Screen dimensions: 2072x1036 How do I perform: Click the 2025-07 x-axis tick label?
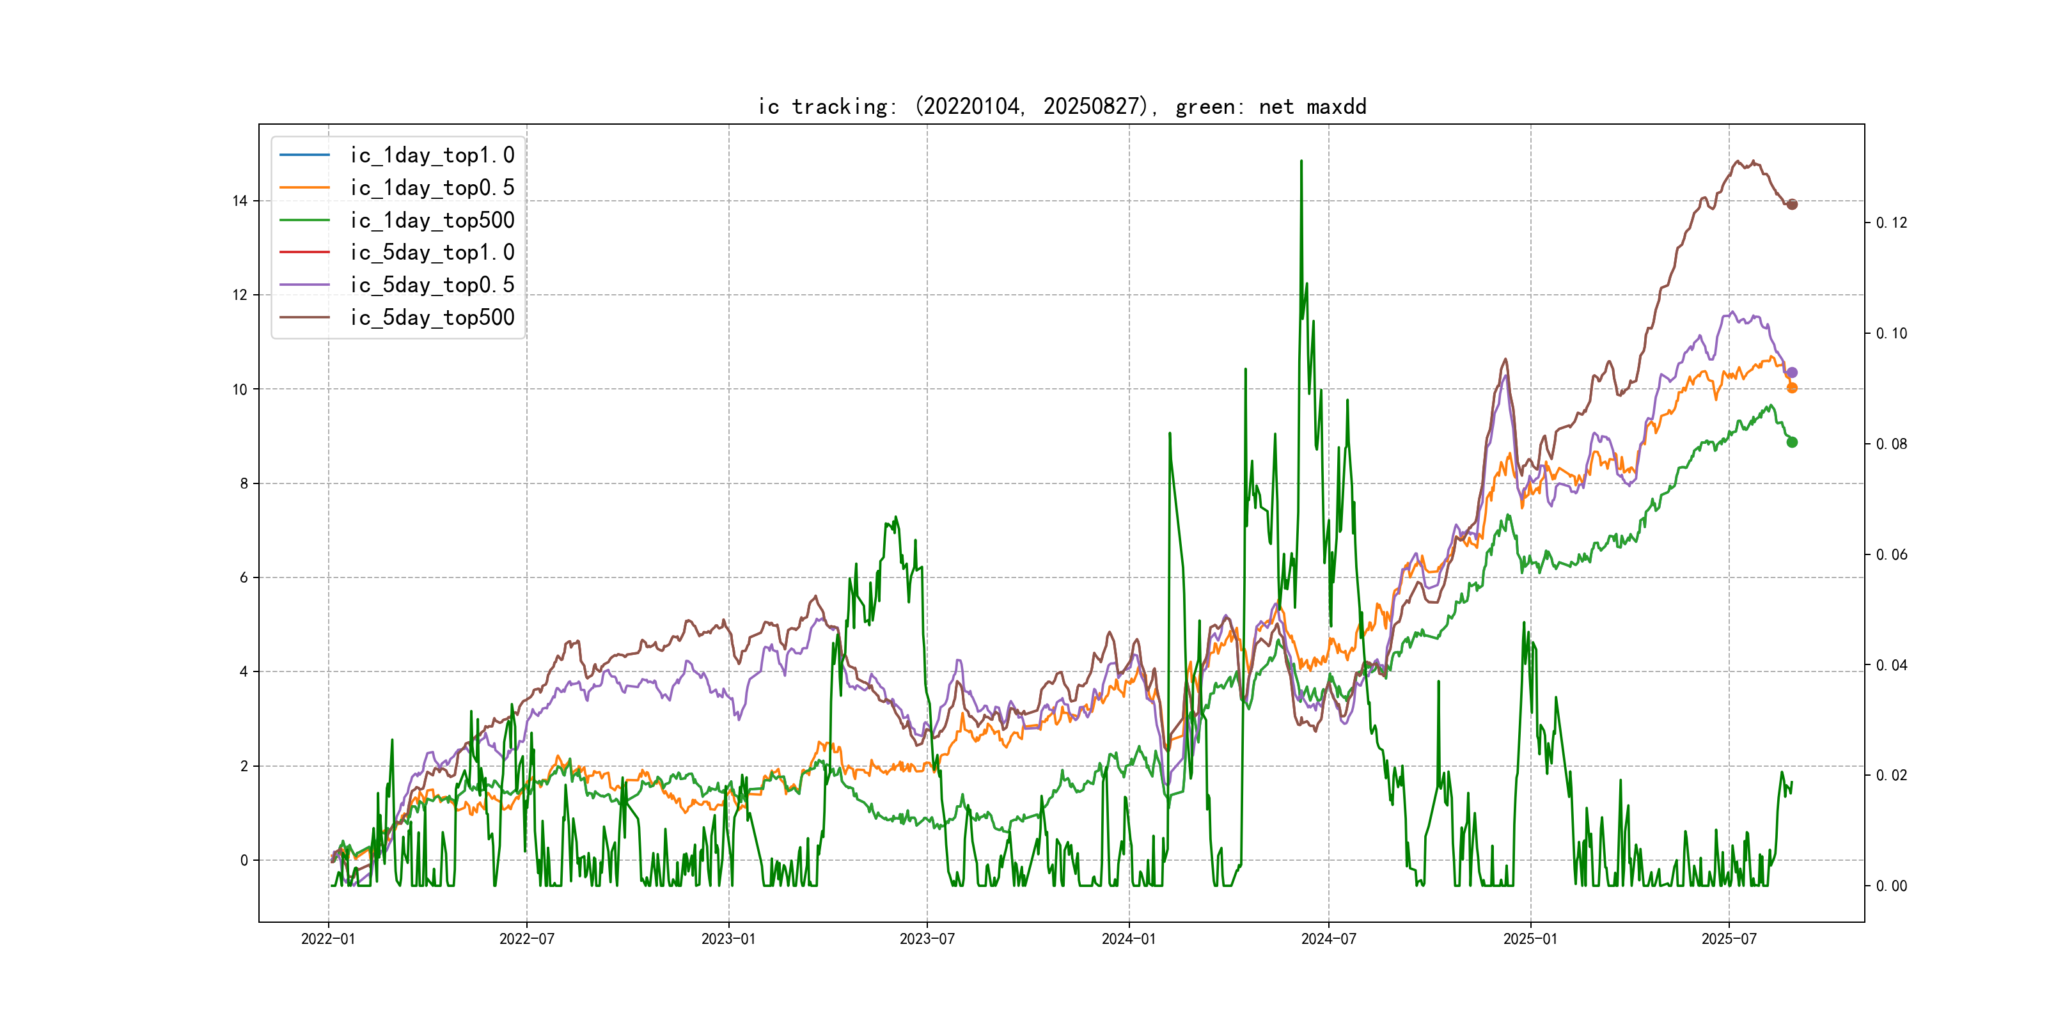click(x=1729, y=939)
